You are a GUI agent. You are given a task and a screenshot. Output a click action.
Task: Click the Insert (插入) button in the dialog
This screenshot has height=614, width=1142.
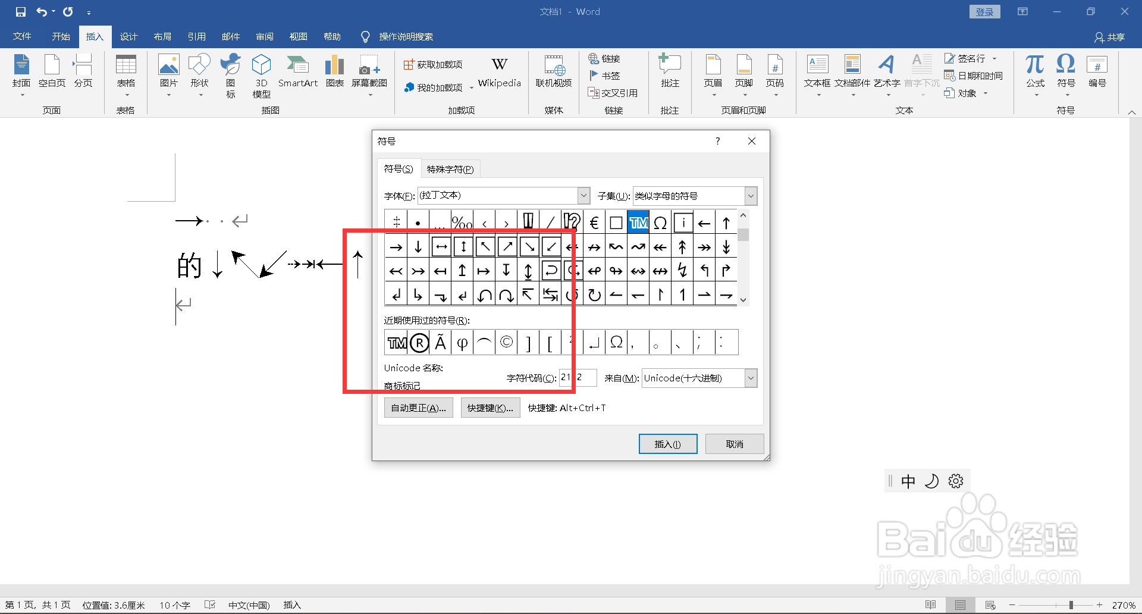click(x=668, y=444)
